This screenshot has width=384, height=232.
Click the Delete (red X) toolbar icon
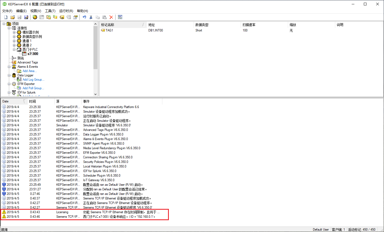[111, 17]
